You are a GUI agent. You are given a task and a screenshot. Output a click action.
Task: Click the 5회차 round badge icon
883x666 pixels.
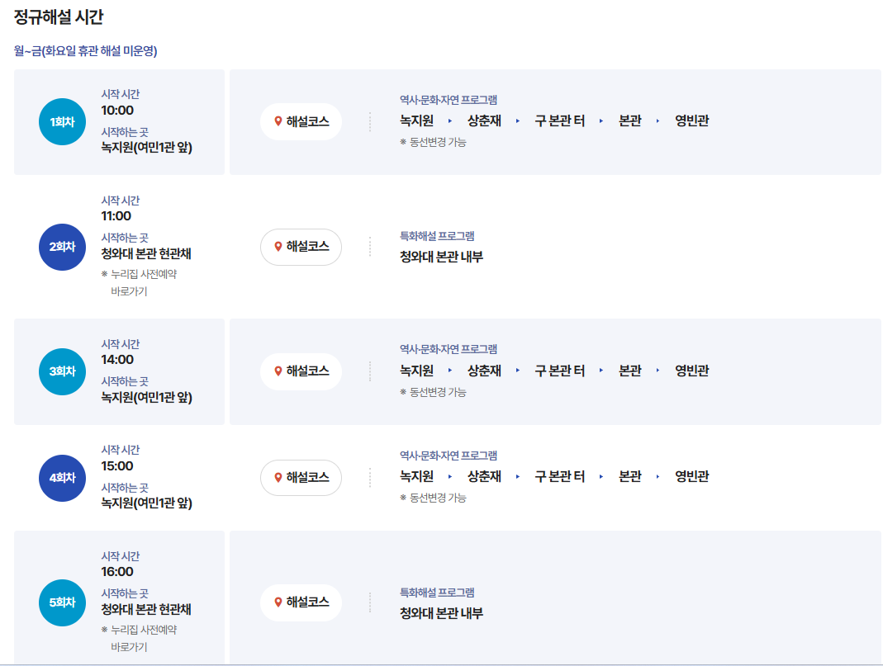(x=62, y=602)
